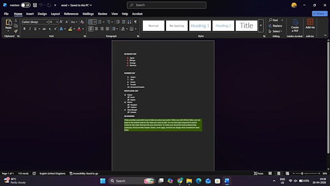Switch to the Design tab
The image size is (330, 186).
pyautogui.click(x=42, y=14)
